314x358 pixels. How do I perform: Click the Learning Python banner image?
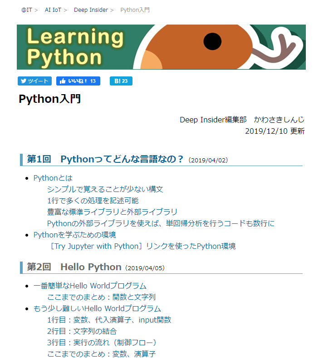tap(161, 47)
